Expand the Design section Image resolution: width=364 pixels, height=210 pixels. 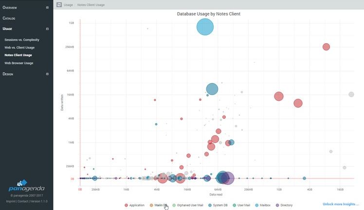pos(47,74)
